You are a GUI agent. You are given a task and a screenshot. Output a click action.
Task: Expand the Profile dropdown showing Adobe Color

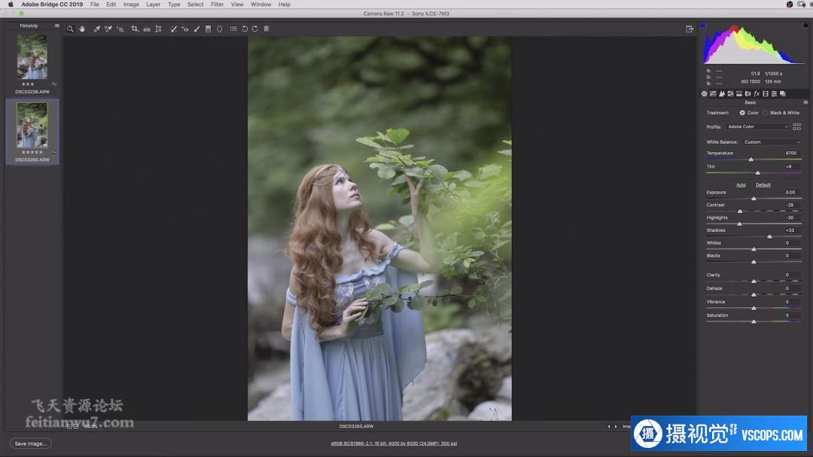point(757,126)
